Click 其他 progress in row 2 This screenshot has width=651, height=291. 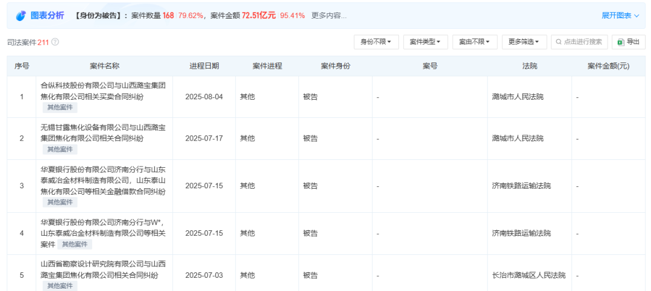tap(248, 138)
